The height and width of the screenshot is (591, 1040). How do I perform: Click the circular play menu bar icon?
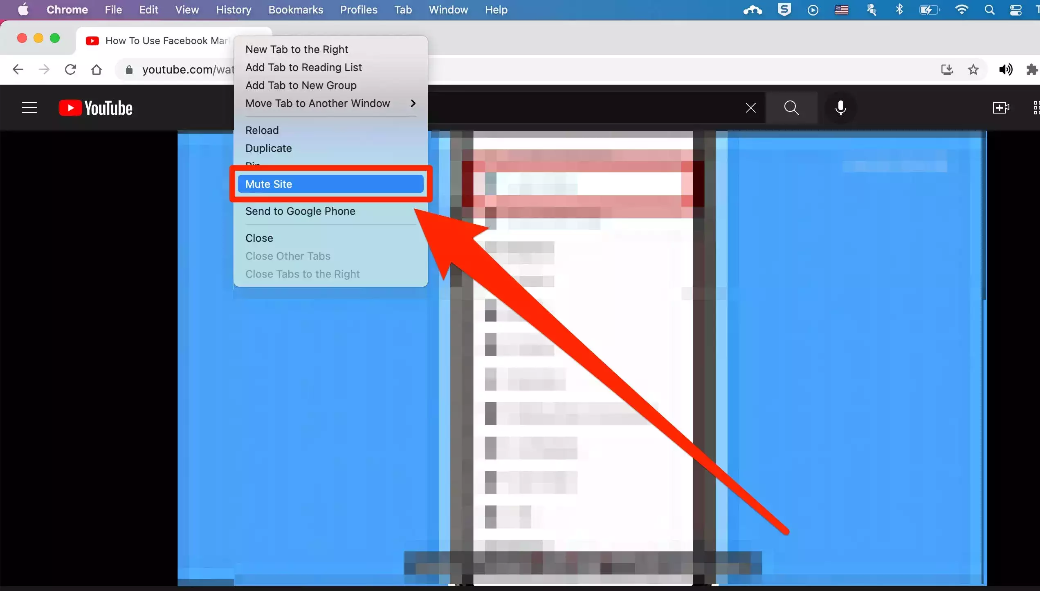pyautogui.click(x=813, y=10)
